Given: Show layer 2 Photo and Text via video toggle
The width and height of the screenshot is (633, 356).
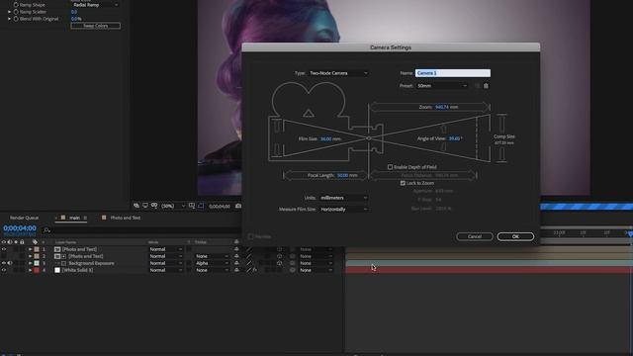Looking at the screenshot, I should pos(4,256).
